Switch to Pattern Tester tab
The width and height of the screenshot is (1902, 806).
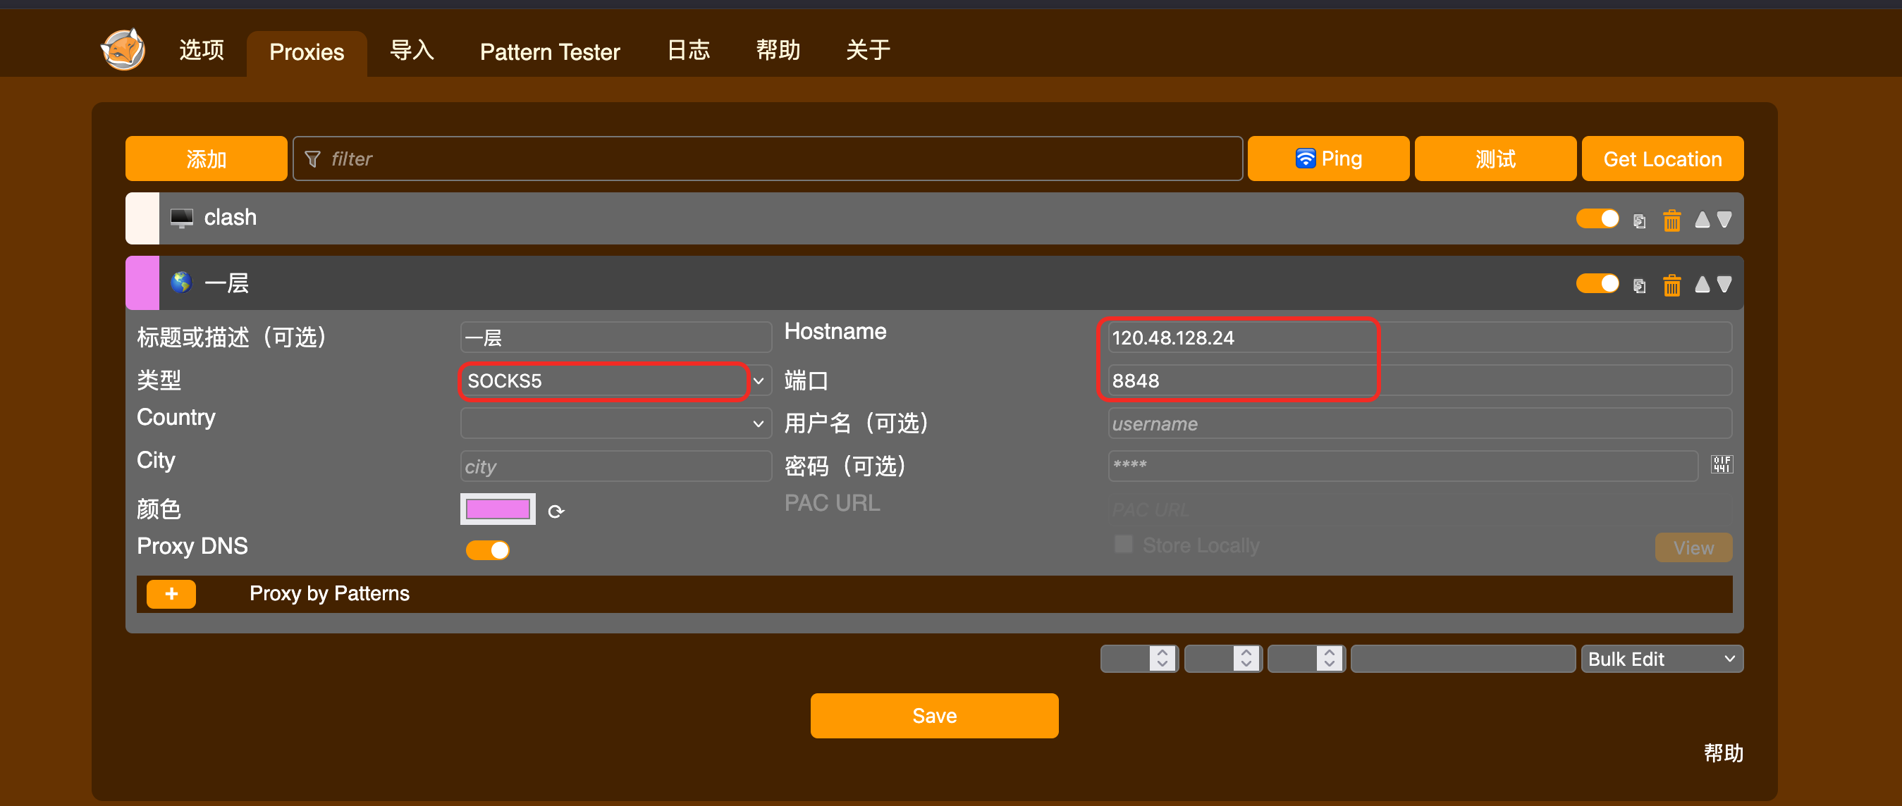coord(549,51)
